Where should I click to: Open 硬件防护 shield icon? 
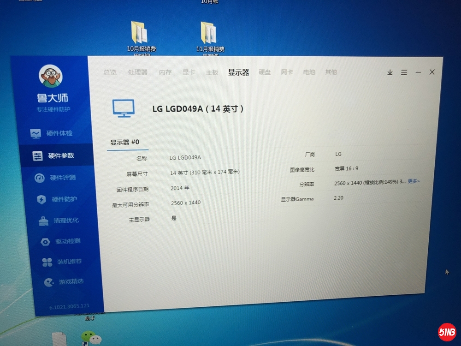41,199
